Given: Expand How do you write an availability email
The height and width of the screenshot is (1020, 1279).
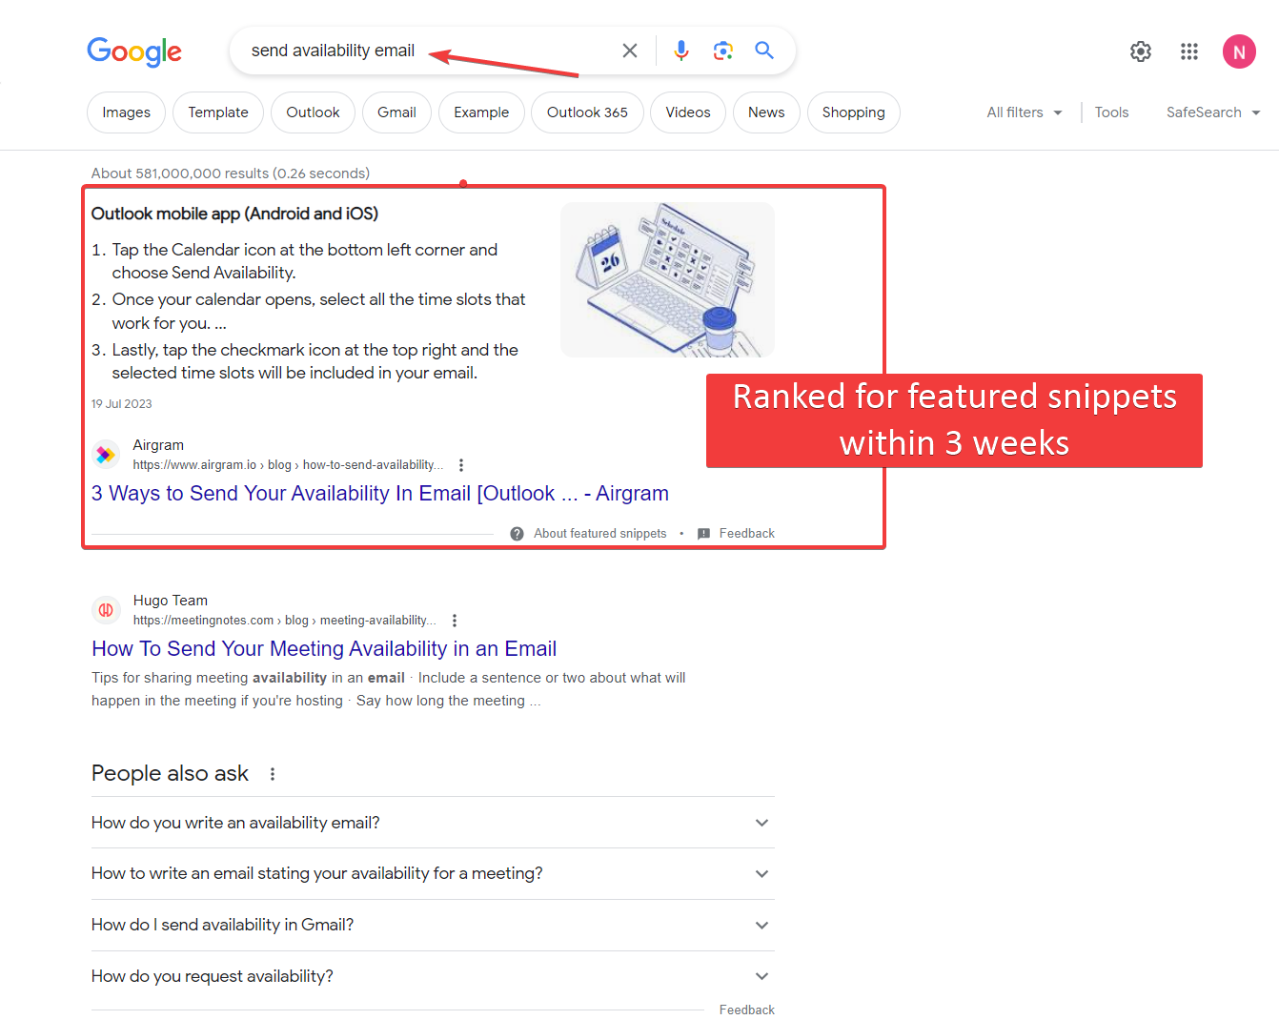Looking at the screenshot, I should pyautogui.click(x=433, y=823).
